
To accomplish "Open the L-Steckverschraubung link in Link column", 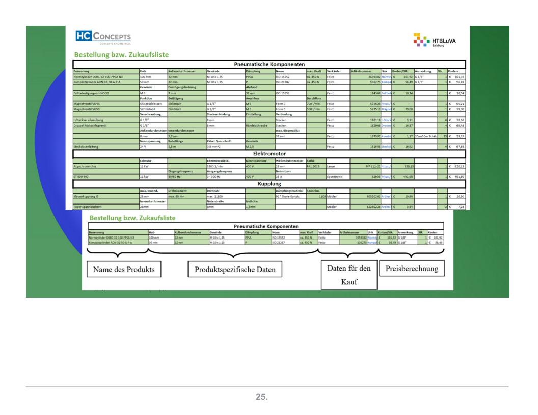I will click(x=386, y=116).
